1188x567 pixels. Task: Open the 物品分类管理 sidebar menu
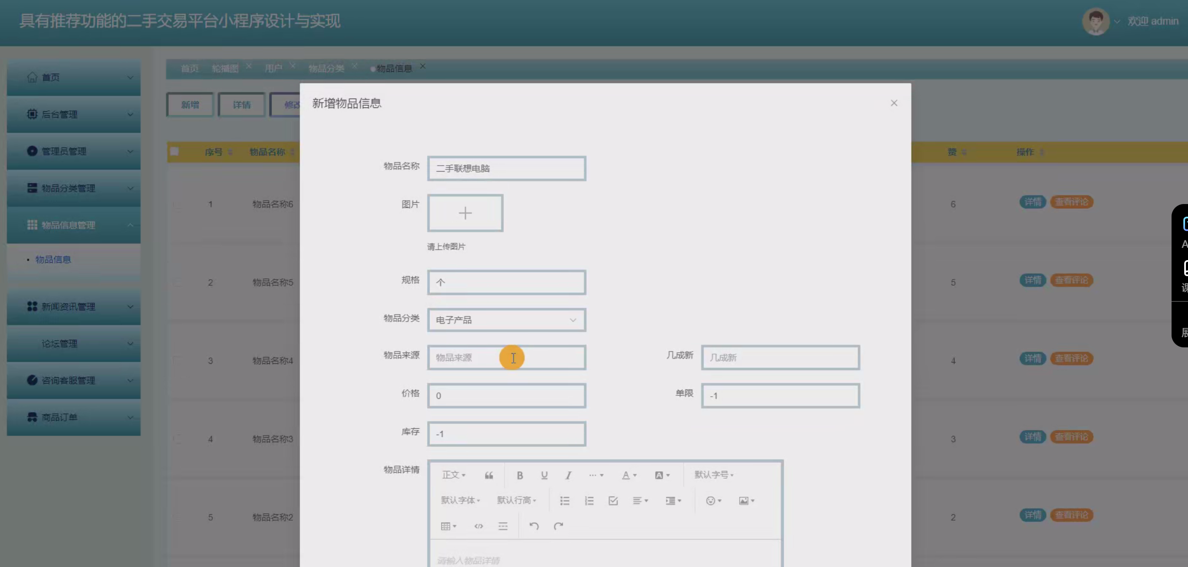[74, 188]
